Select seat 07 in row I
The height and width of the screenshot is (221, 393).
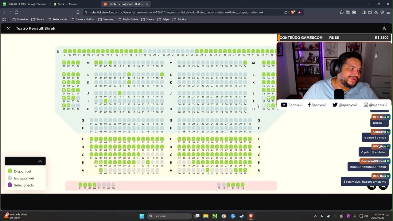[106, 101]
